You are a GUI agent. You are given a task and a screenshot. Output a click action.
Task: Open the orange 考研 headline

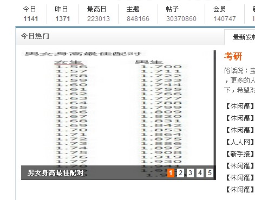point(233,56)
